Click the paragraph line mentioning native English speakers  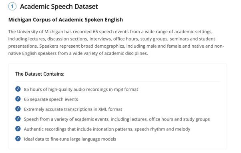point(78,53)
